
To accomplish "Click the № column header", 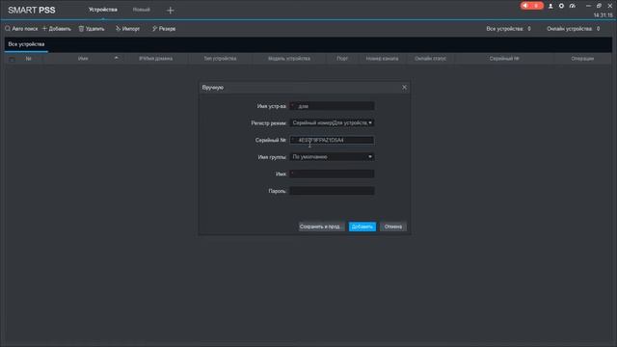I will click(28, 59).
